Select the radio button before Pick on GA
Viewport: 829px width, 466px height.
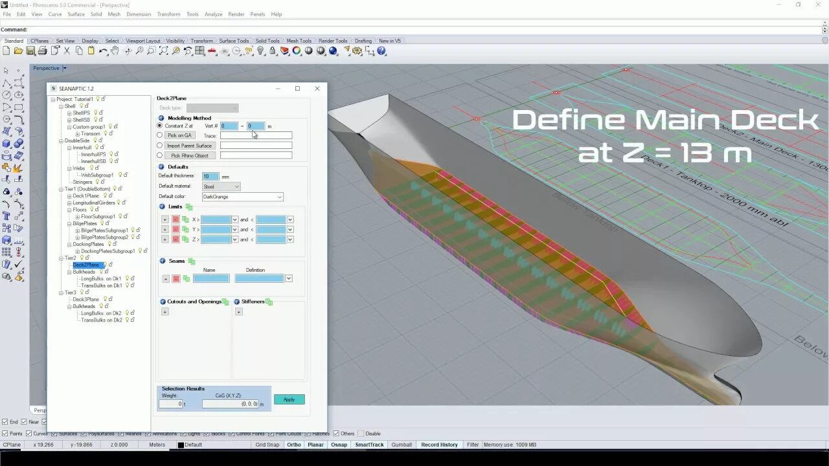(160, 135)
